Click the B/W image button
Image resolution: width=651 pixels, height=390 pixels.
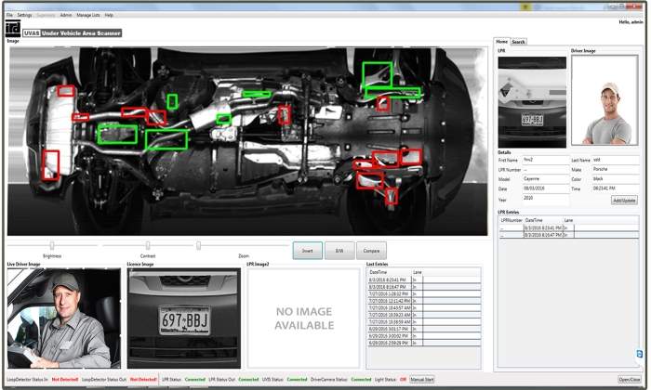click(x=339, y=251)
